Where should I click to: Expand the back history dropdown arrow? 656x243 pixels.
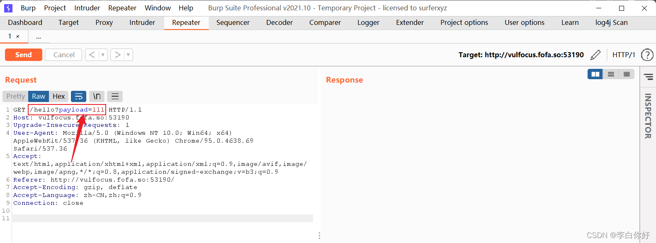tap(103, 55)
